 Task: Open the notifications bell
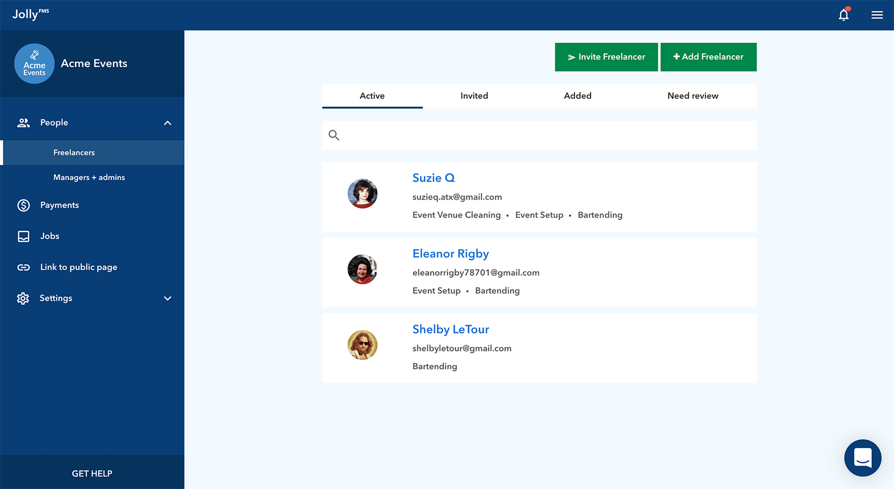coord(844,14)
